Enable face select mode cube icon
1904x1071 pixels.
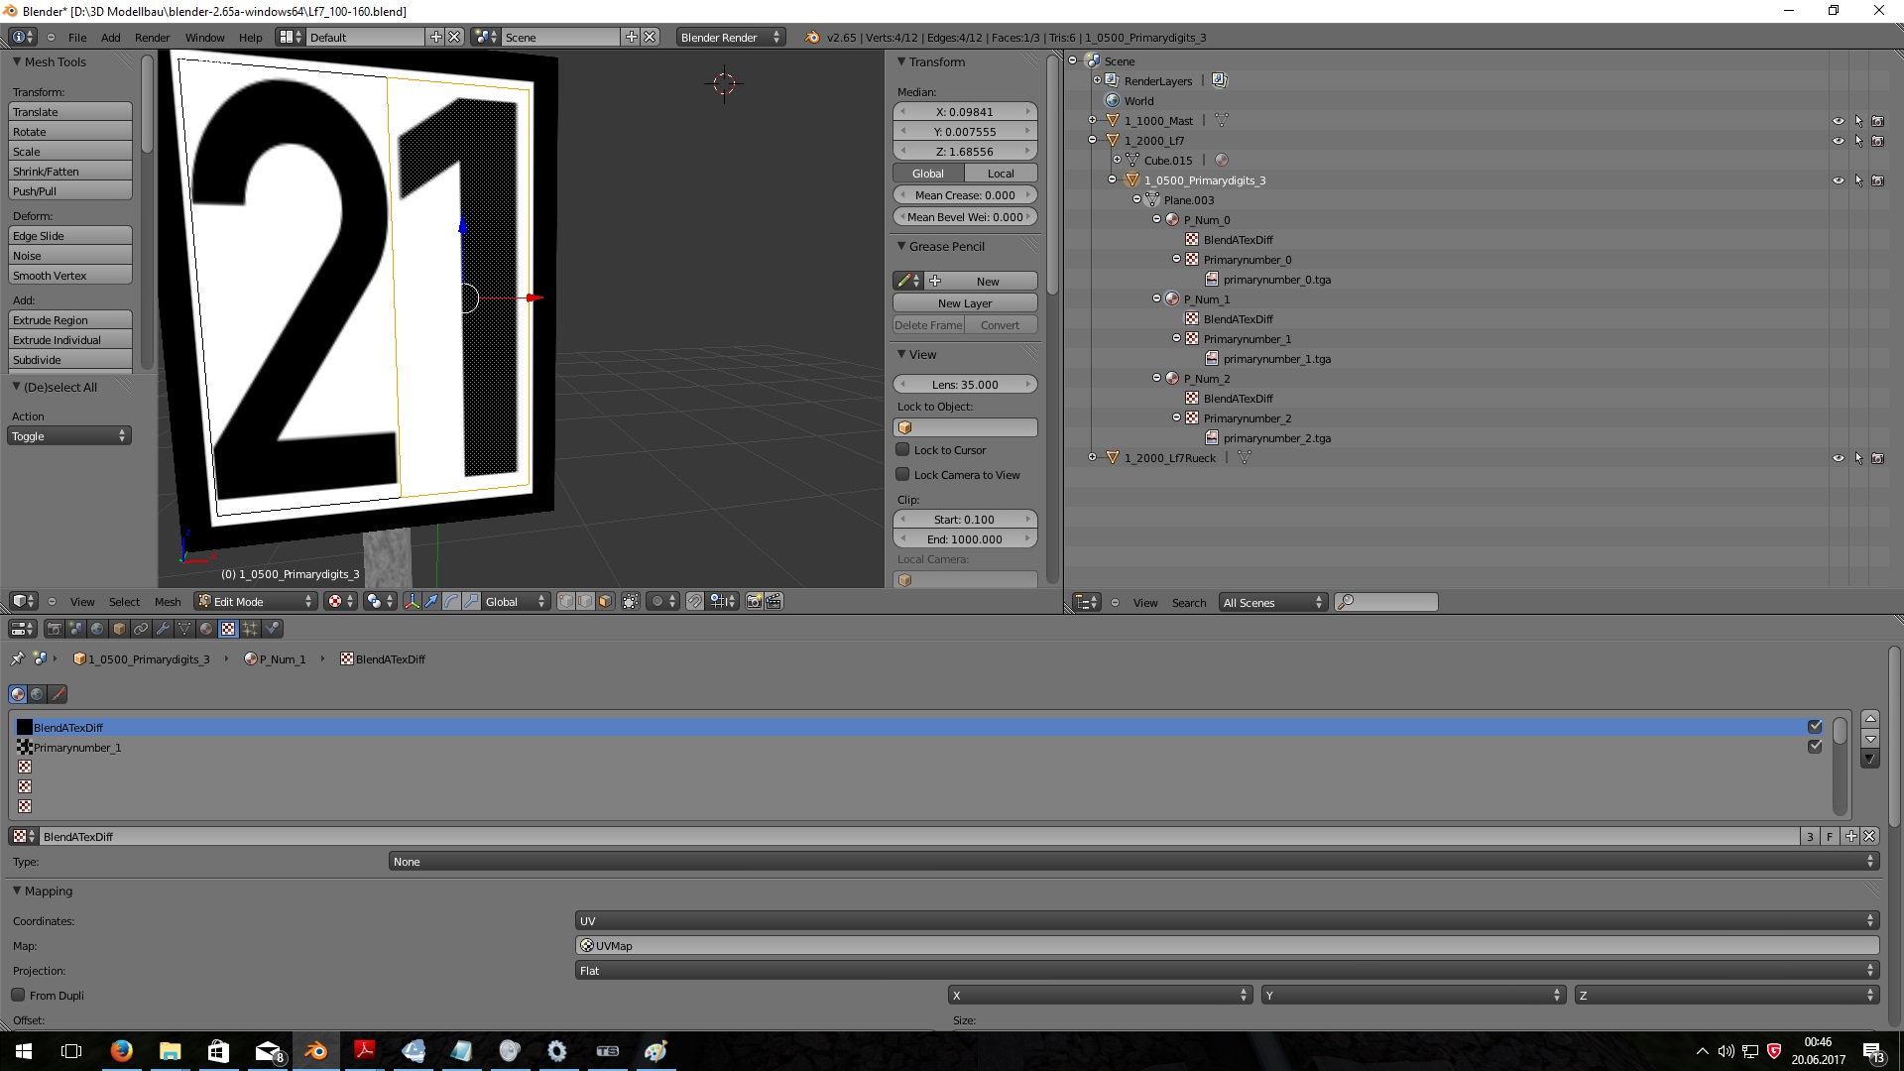coord(605,602)
